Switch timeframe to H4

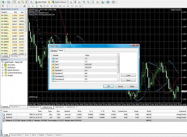point(68,6)
